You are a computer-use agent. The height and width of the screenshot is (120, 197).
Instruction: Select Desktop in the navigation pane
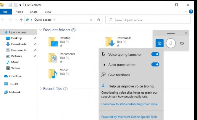(17, 38)
